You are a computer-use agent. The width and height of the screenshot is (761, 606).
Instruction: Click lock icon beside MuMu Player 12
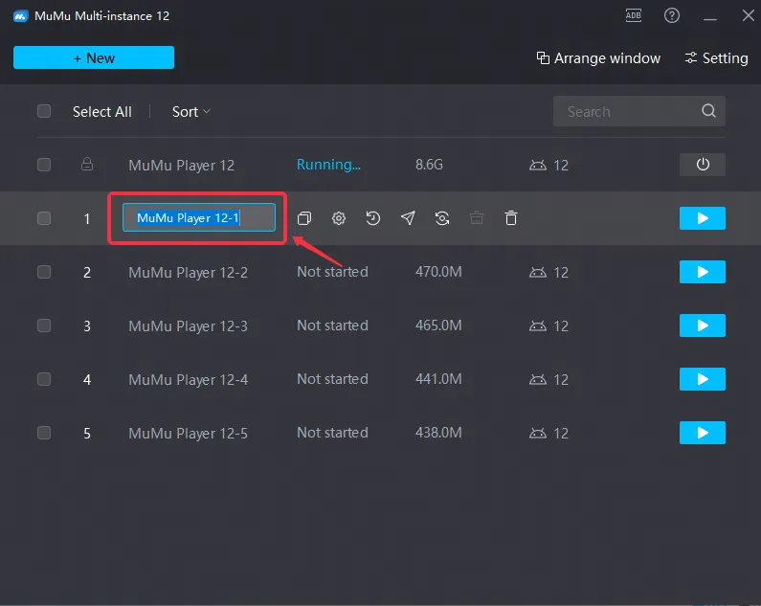[87, 164]
